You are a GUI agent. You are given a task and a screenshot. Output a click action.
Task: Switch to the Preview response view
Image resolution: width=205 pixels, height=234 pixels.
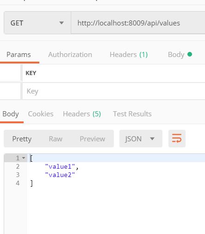93,139
